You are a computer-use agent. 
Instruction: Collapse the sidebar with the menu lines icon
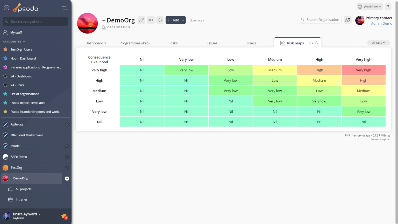65,8
